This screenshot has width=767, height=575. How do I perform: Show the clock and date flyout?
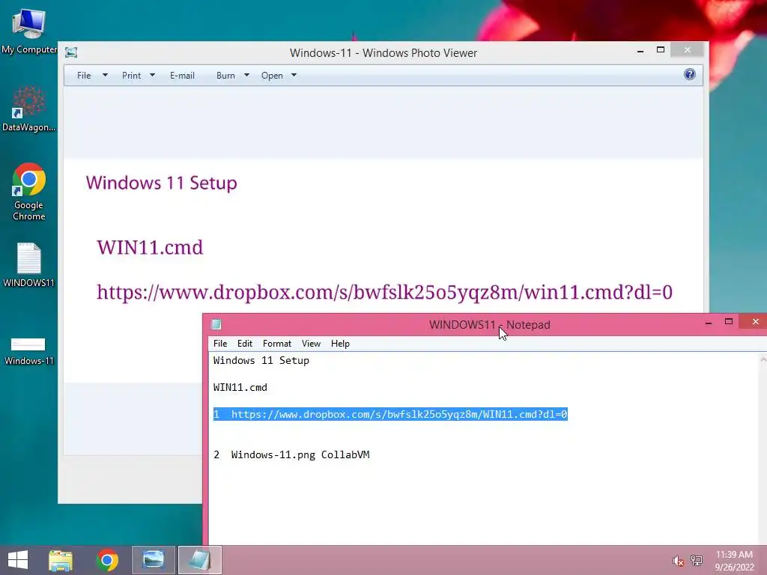pyautogui.click(x=734, y=560)
